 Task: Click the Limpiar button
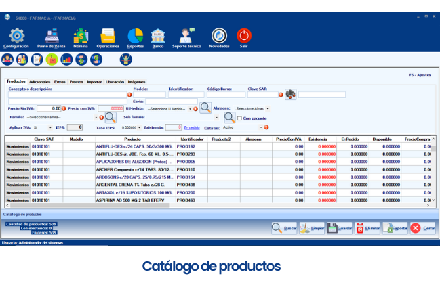click(x=312, y=228)
